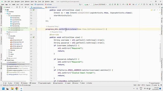
Task: Collapse the app module node
Action: 4,10
